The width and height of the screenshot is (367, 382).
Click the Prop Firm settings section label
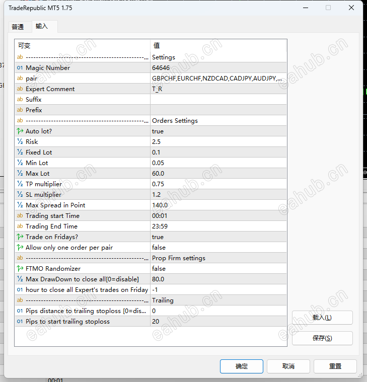(179, 258)
